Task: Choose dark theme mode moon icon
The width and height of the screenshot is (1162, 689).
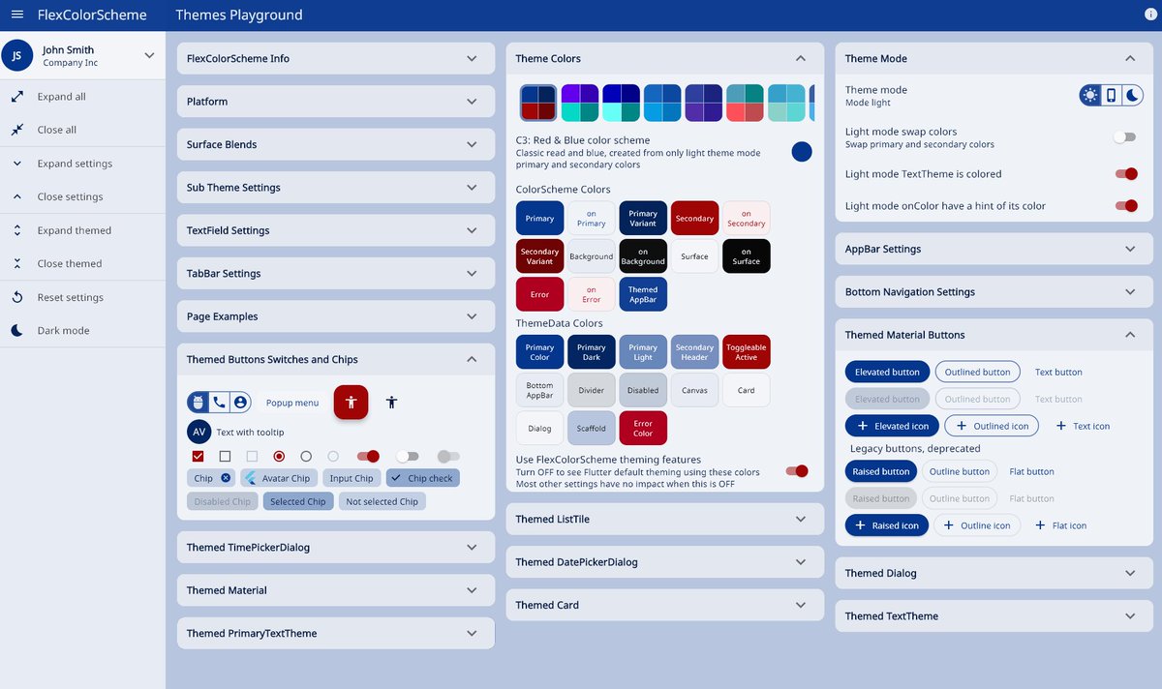Action: (1132, 95)
